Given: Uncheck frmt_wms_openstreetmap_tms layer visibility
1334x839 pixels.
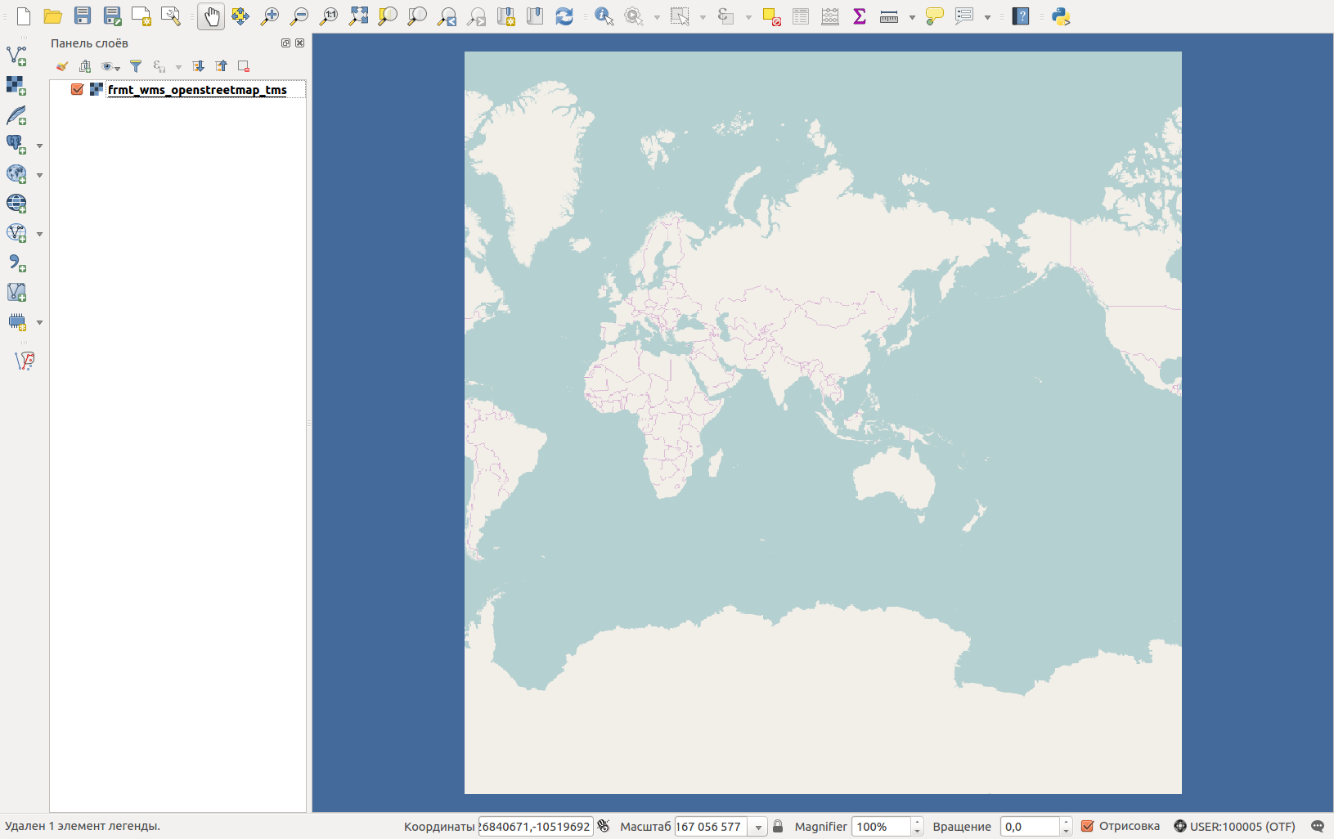Looking at the screenshot, I should [x=78, y=89].
